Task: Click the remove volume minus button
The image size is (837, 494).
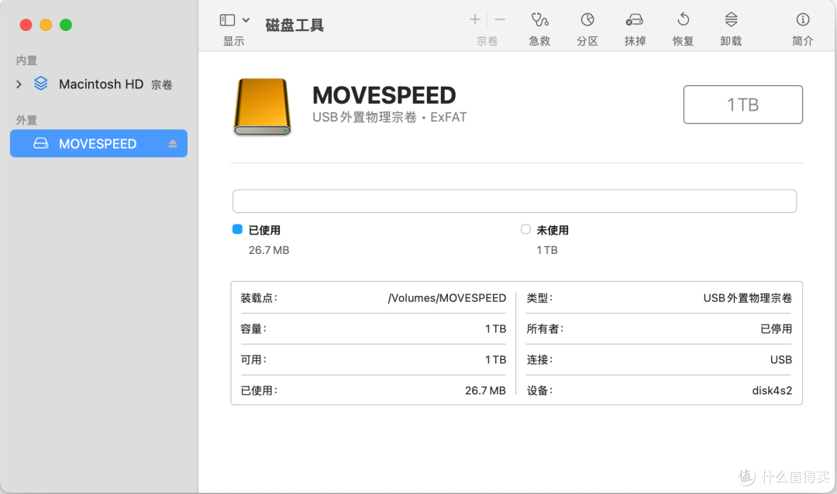Action: (x=500, y=19)
